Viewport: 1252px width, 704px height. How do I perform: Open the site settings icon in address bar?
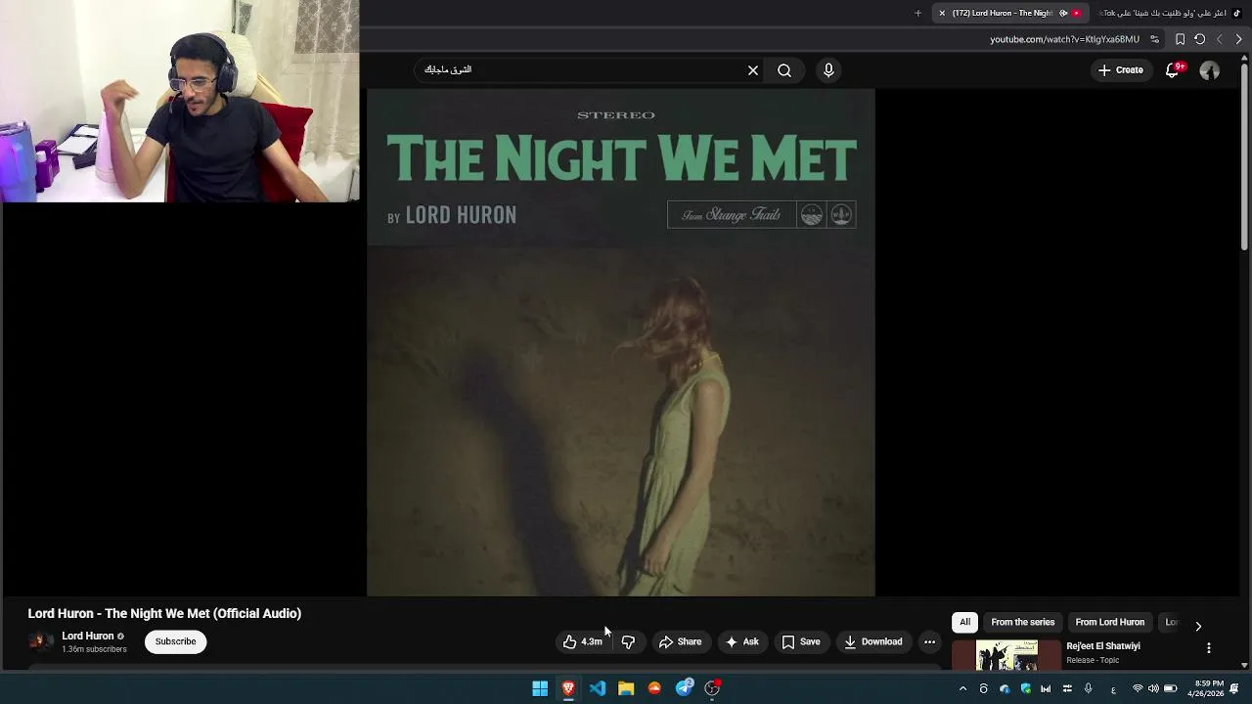point(1154,39)
